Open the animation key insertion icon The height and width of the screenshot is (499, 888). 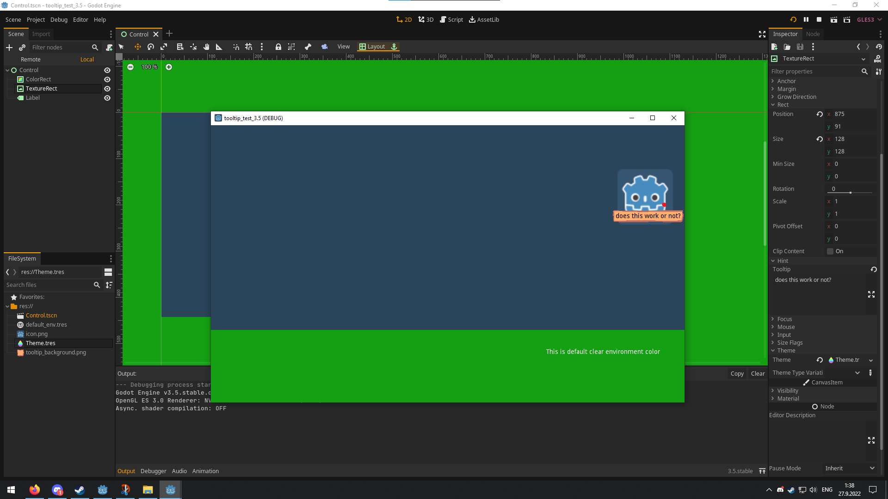pos(325,47)
